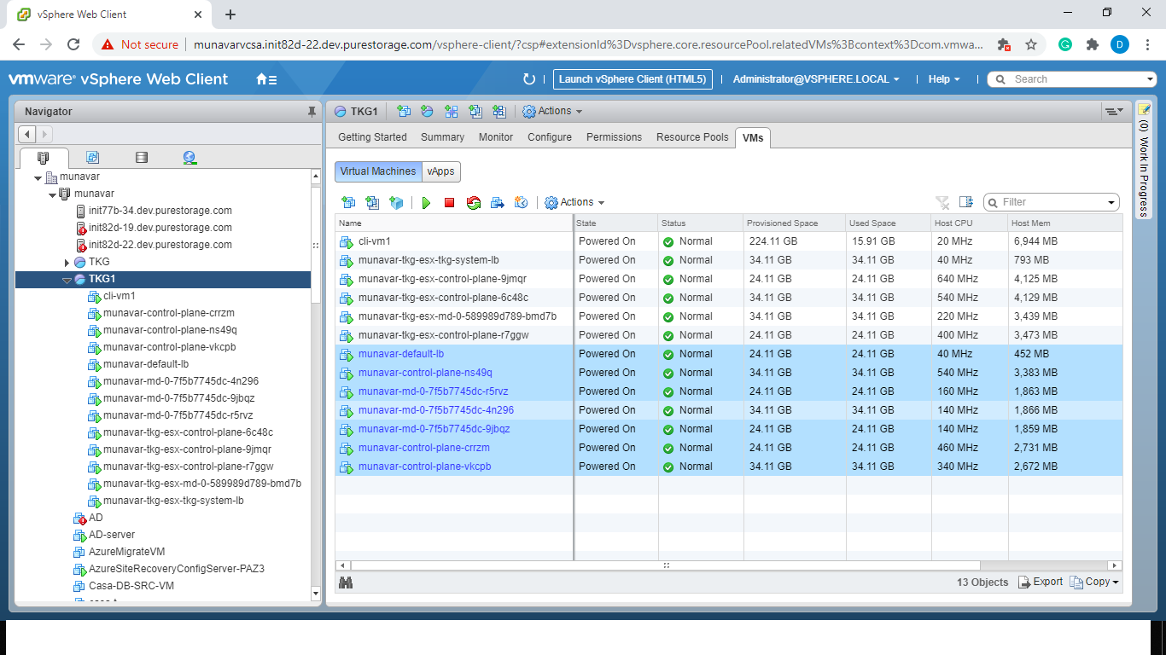The width and height of the screenshot is (1166, 655).
Task: Click the deploy OVF template cube icon
Action: [x=396, y=203]
